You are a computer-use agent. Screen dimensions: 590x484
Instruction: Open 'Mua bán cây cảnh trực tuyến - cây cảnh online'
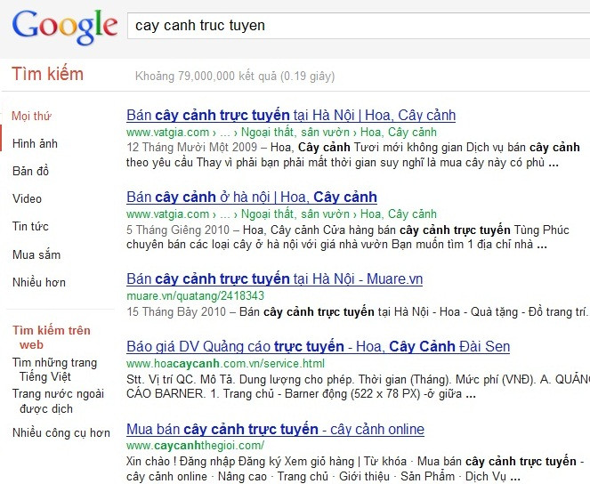[x=275, y=429]
